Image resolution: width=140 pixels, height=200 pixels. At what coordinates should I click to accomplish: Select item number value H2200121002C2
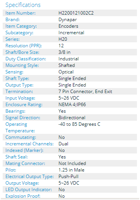pyautogui.click(x=76, y=13)
